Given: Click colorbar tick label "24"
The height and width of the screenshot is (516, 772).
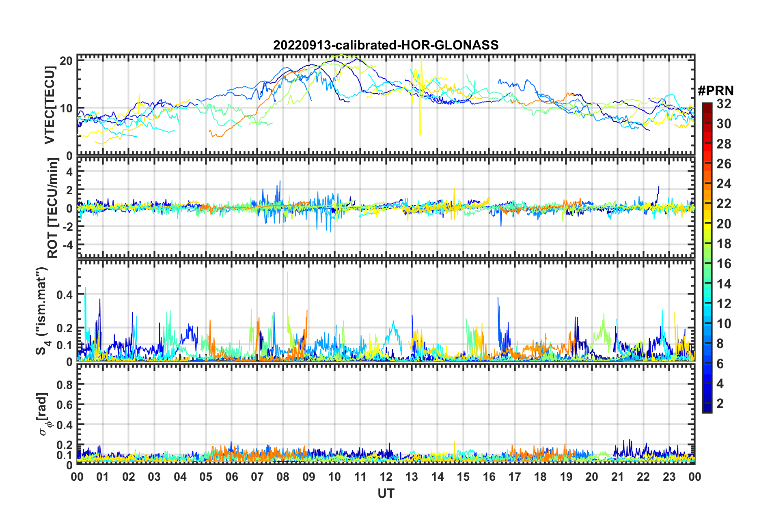Looking at the screenshot, I should (x=724, y=184).
